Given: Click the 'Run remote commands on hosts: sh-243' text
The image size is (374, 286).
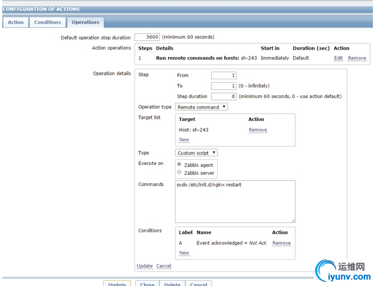Looking at the screenshot, I should pyautogui.click(x=206, y=58).
